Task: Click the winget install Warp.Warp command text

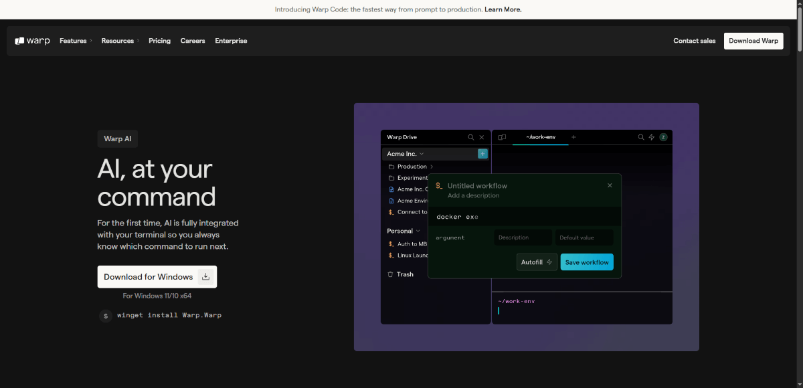Action: [169, 315]
